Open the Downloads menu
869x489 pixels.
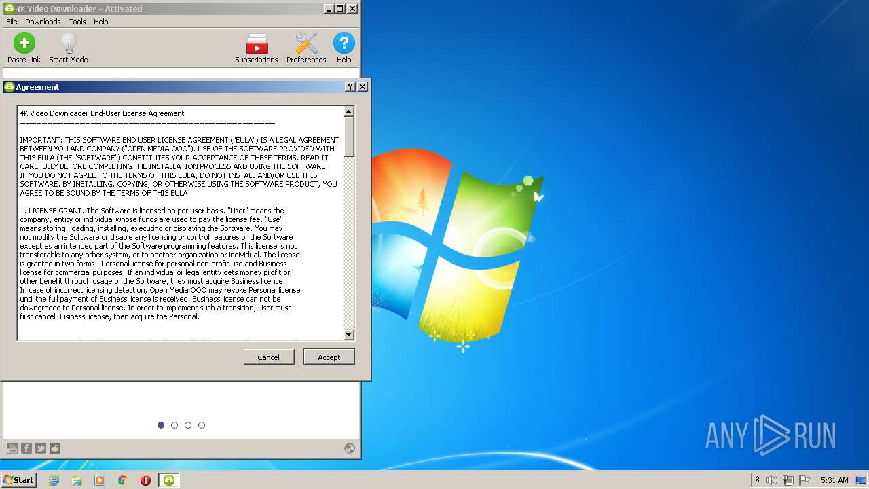point(43,22)
